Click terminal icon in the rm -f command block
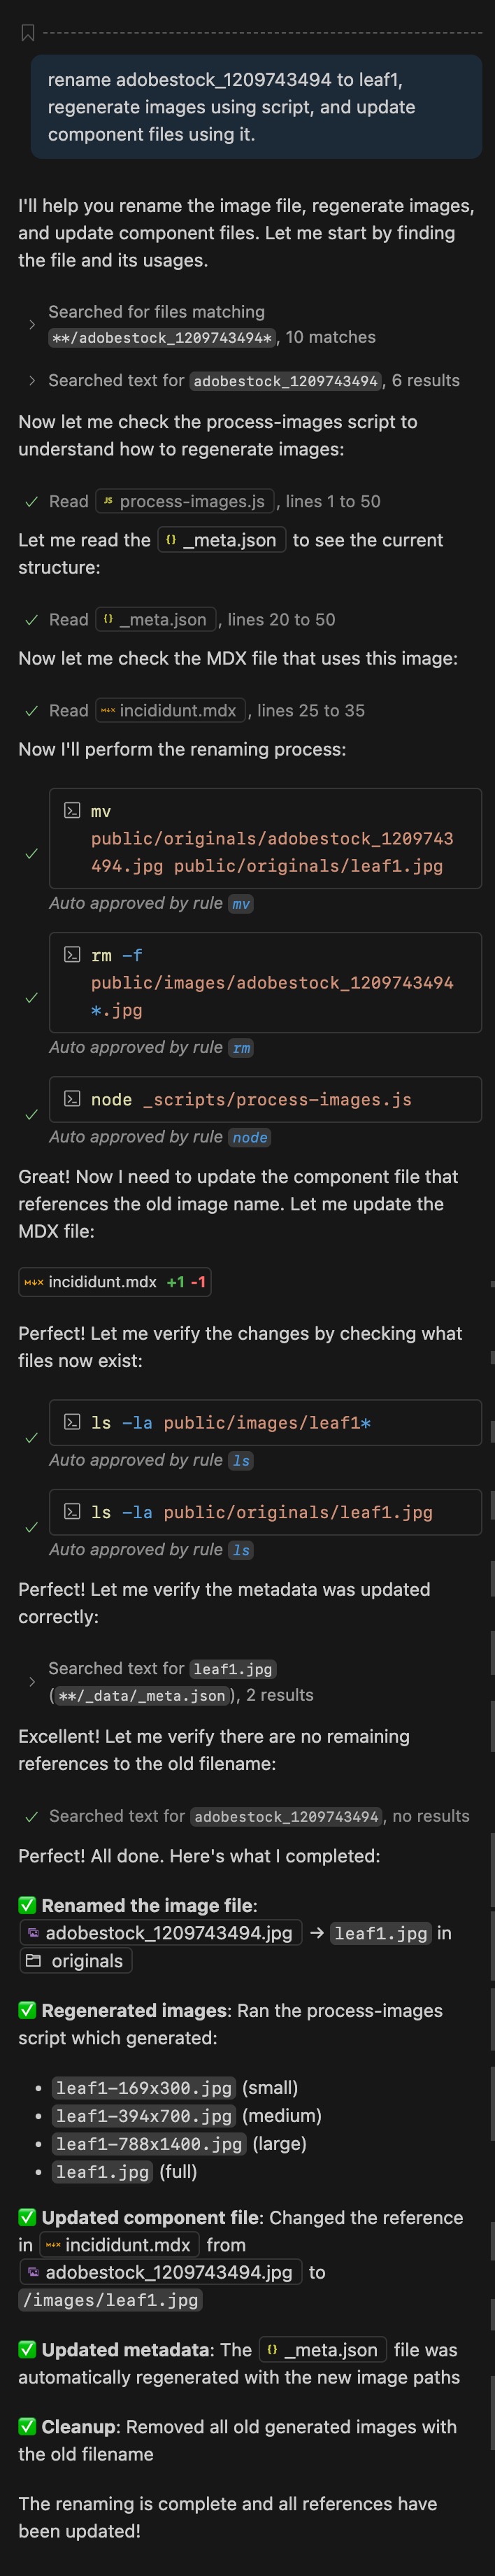The width and height of the screenshot is (495, 2576). click(x=72, y=955)
